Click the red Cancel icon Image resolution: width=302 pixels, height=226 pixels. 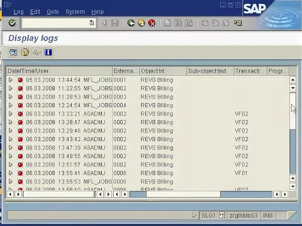tap(152, 23)
